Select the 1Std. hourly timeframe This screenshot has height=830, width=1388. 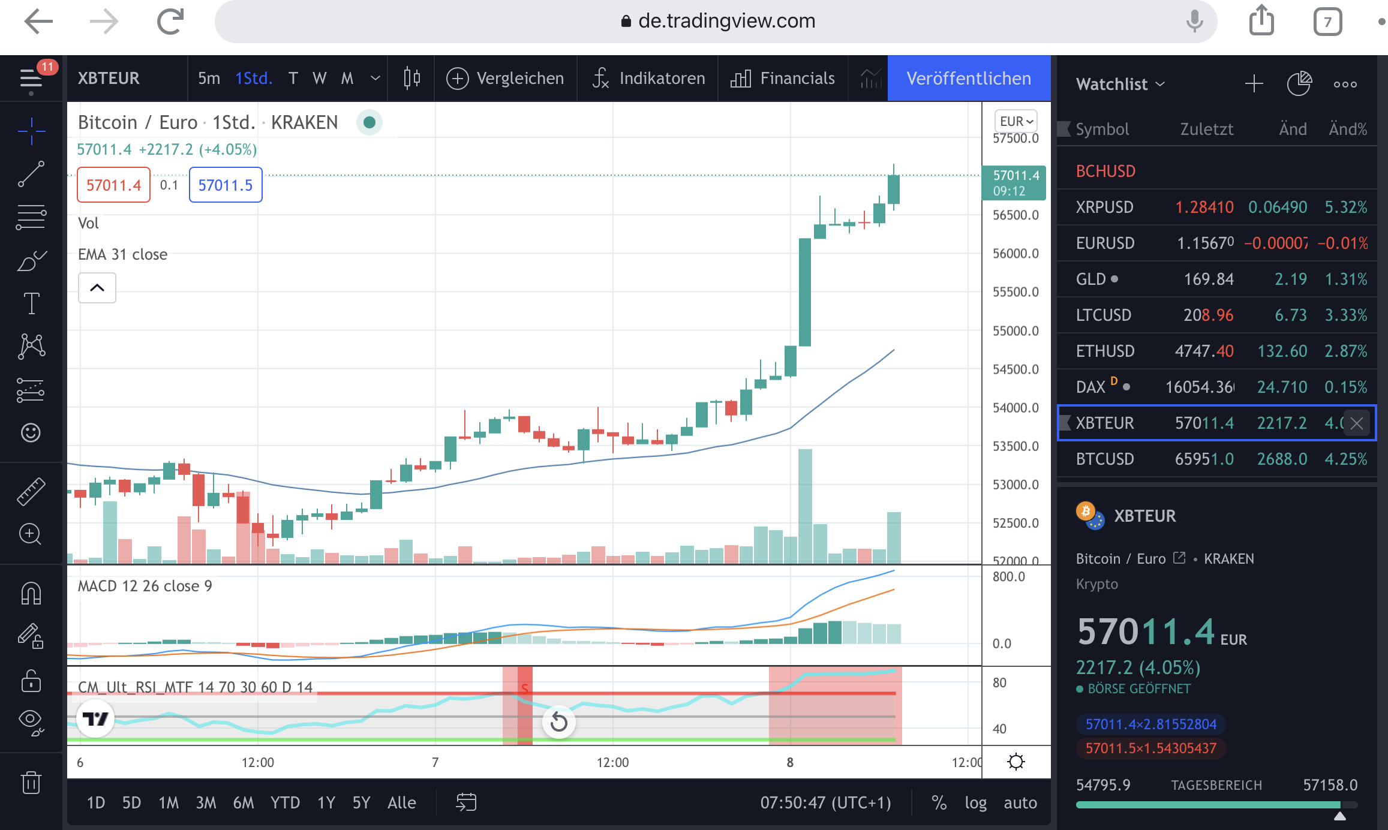point(254,78)
